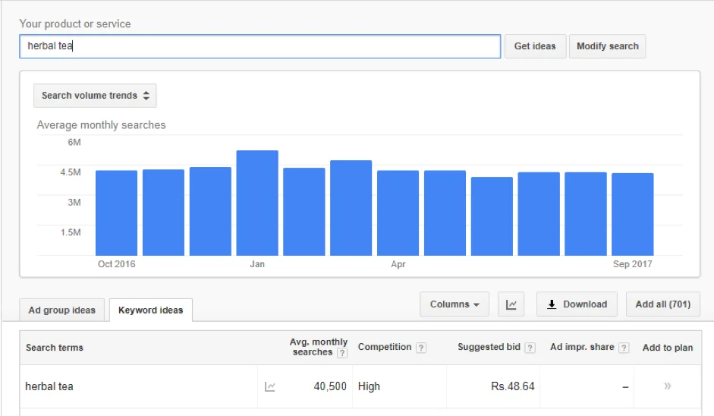714x416 pixels.
Task: Click the Search terms column header
Action: click(x=54, y=348)
